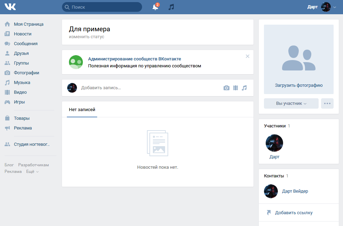This screenshot has width=343, height=226.
Task: Click 'изменить статус' link
Action: [86, 37]
